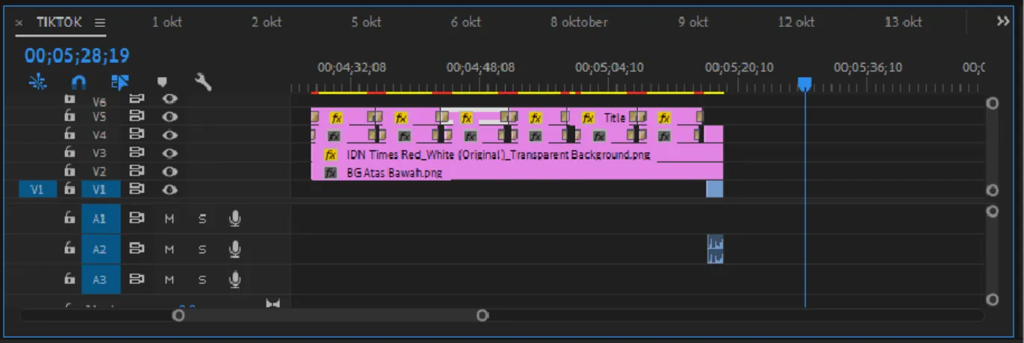
Task: Toggle track targeting for V3
Action: click(x=99, y=153)
